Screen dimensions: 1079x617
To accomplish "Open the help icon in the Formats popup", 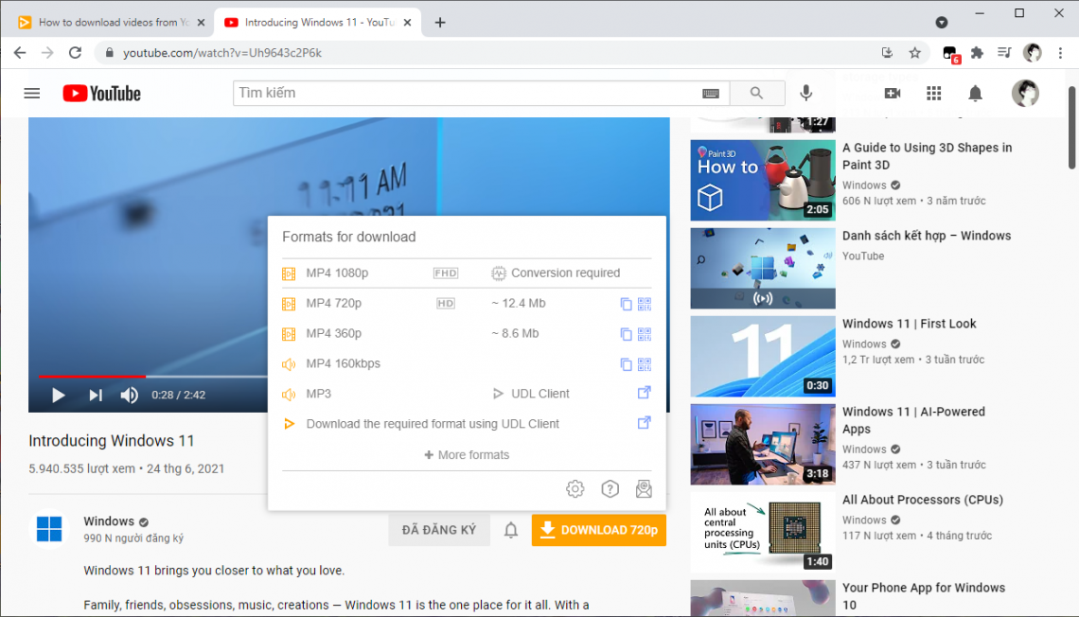I will 610,488.
